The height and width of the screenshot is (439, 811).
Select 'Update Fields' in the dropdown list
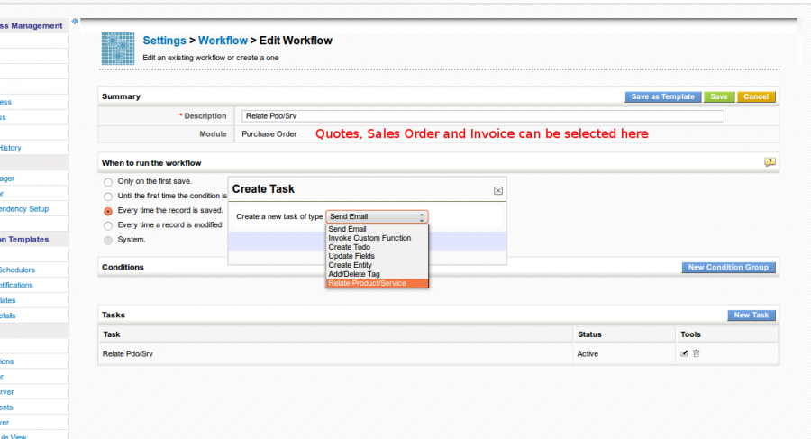click(x=351, y=256)
